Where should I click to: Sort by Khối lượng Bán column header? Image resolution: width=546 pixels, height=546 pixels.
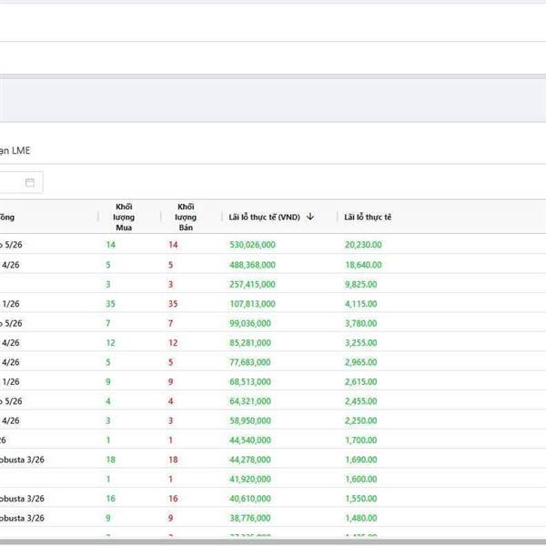pyautogui.click(x=187, y=217)
